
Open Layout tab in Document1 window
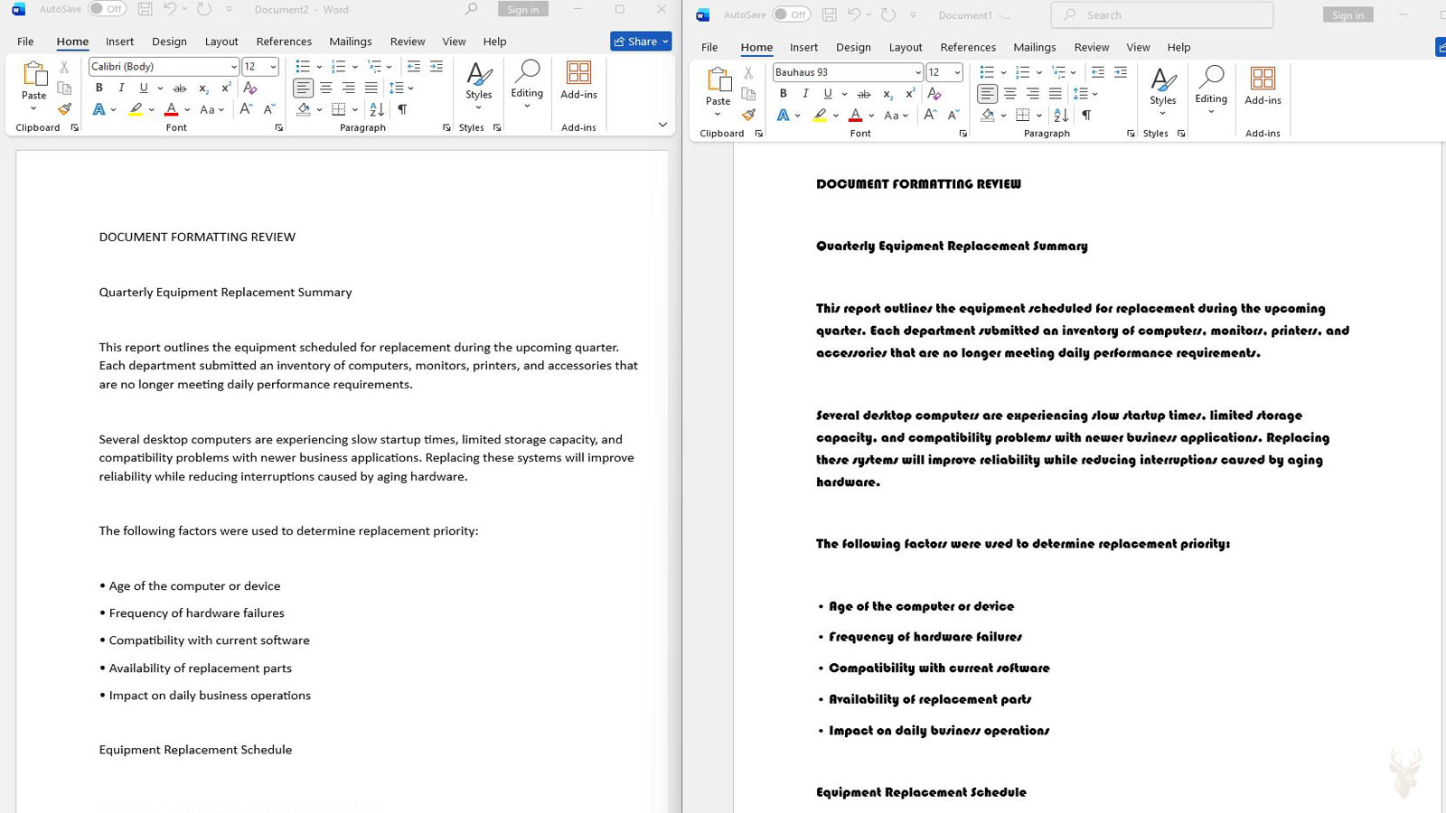(x=906, y=47)
